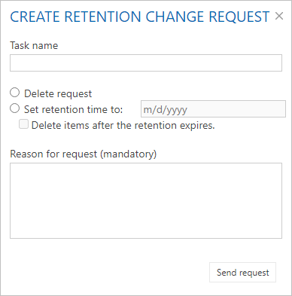Screen dimensions: 292x296
Task: Click into the Task name field
Action: [x=146, y=63]
